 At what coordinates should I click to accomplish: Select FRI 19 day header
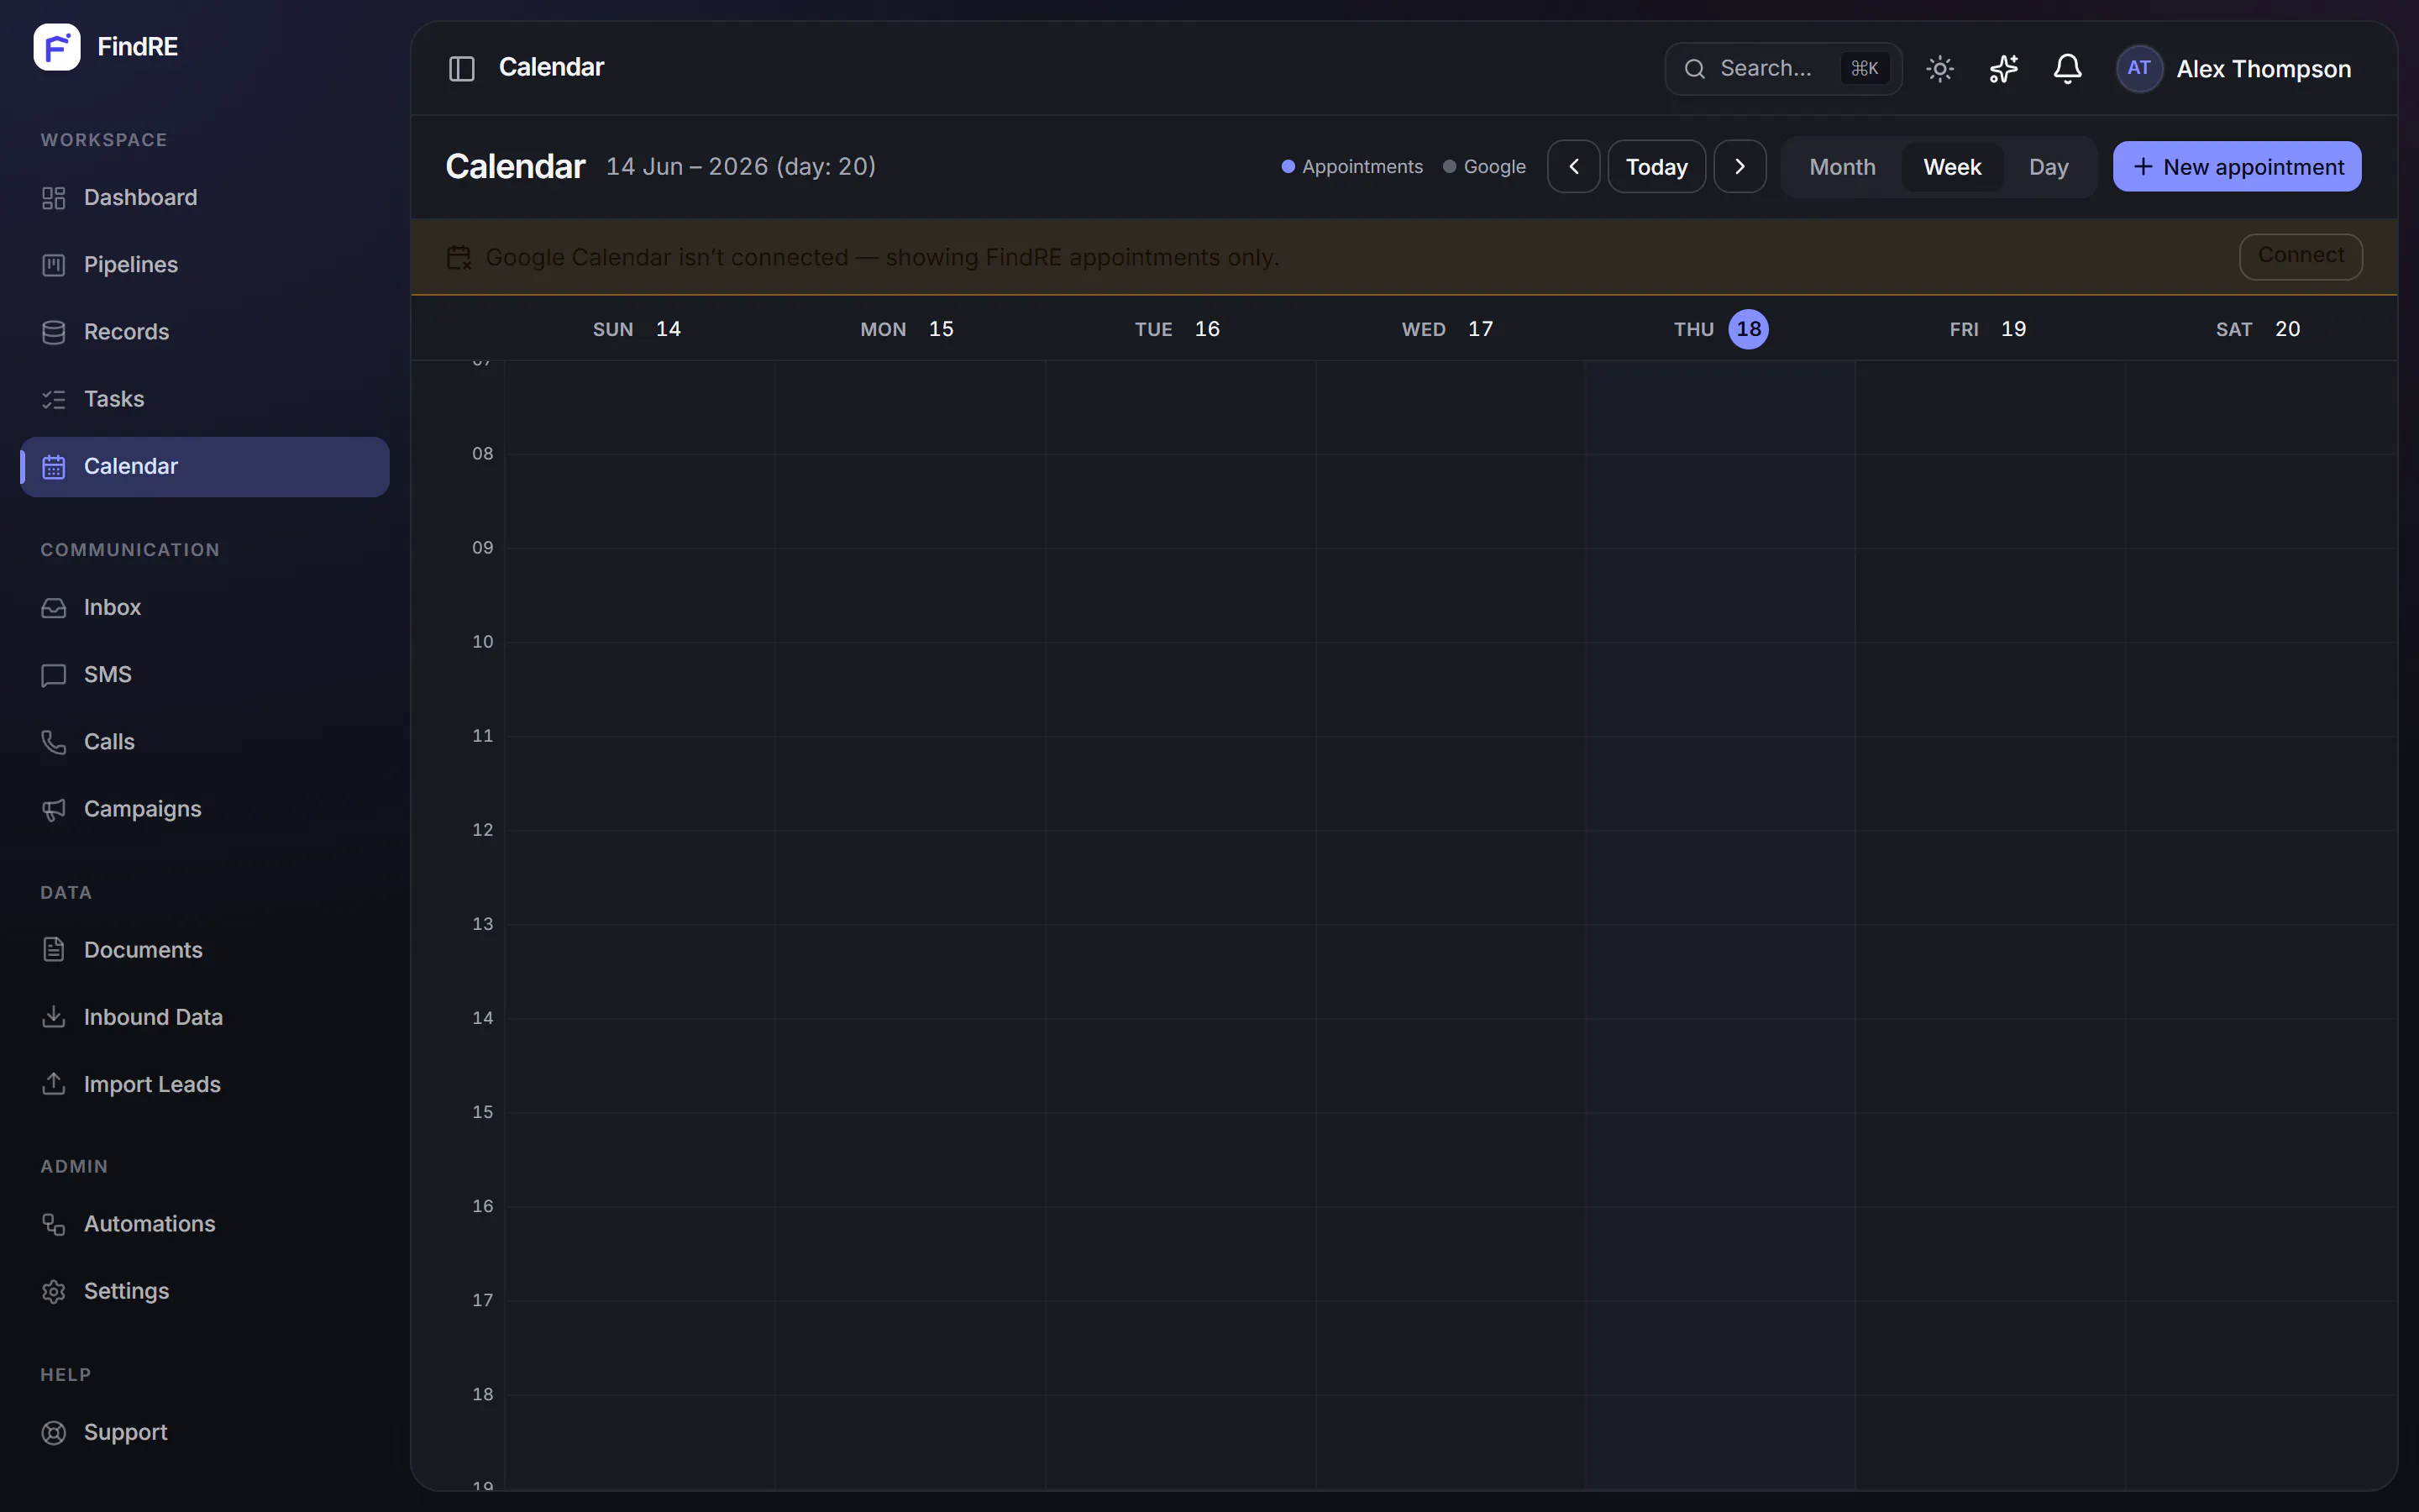[x=1988, y=329]
